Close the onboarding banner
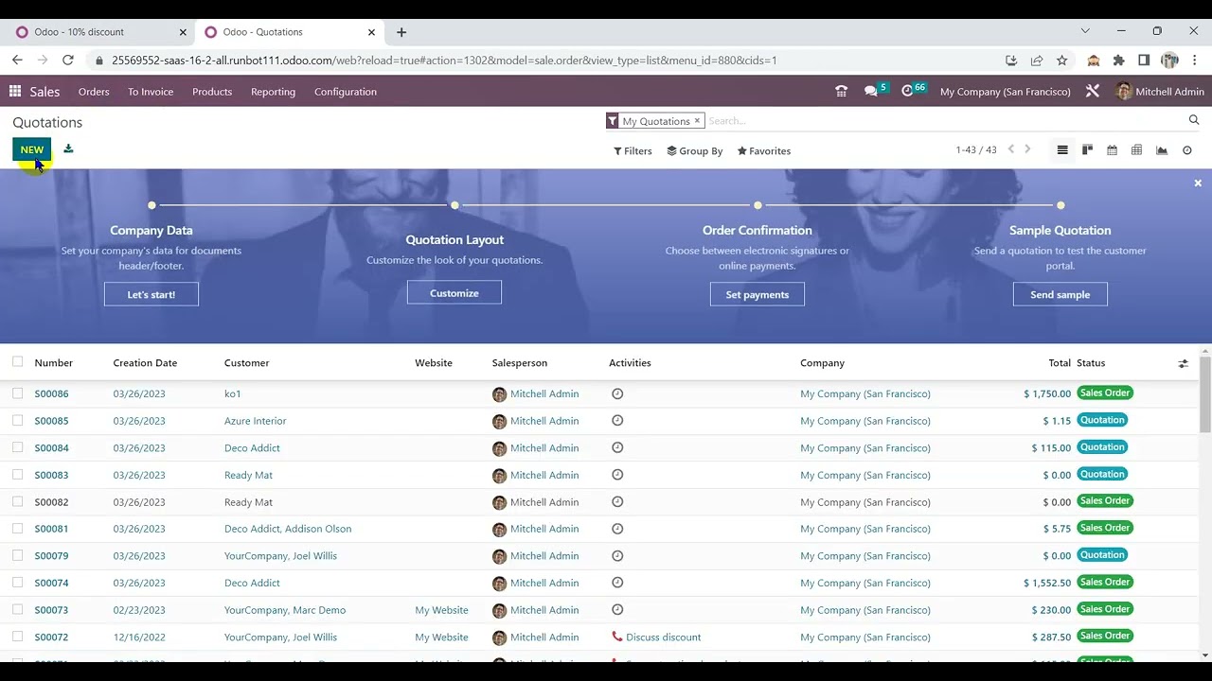This screenshot has width=1212, height=681. pos(1198,183)
